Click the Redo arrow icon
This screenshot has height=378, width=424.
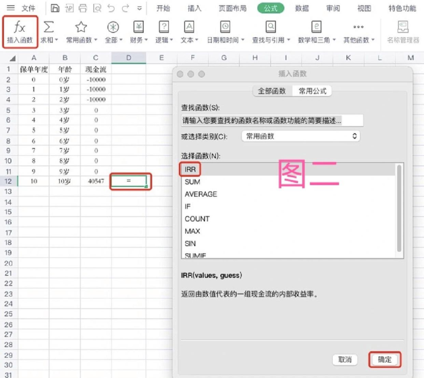point(125,8)
